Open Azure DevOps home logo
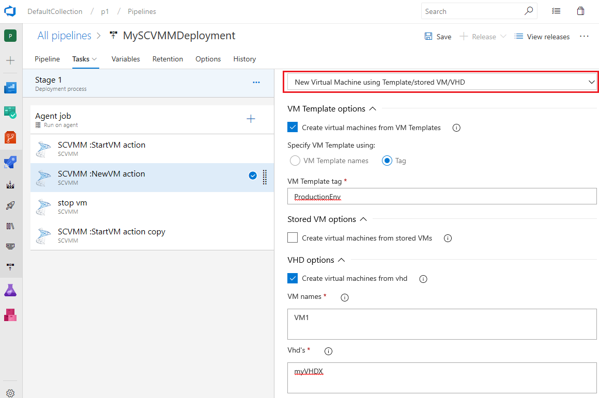The width and height of the screenshot is (599, 398). [x=11, y=11]
